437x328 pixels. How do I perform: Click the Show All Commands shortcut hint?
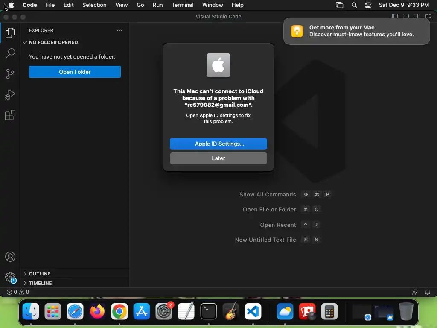pyautogui.click(x=286, y=194)
